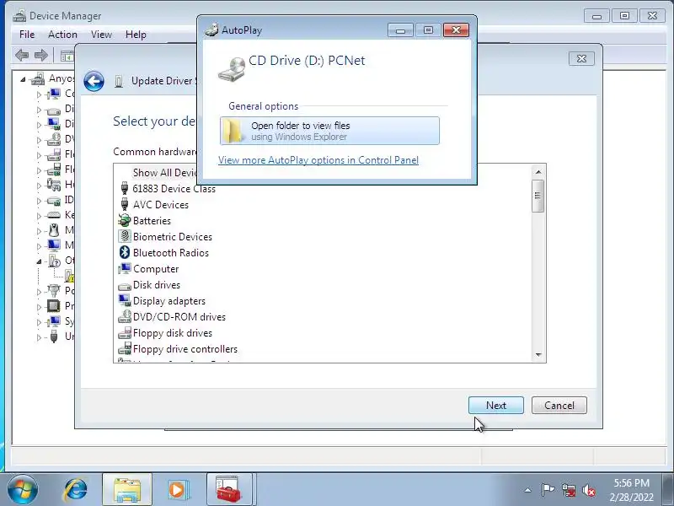
Task: Select the Biometric Devices fingerprint icon
Action: (x=124, y=236)
